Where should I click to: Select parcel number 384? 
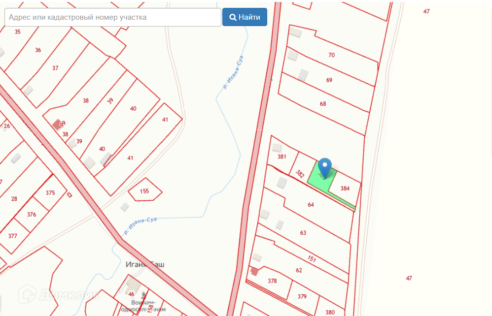click(x=345, y=188)
